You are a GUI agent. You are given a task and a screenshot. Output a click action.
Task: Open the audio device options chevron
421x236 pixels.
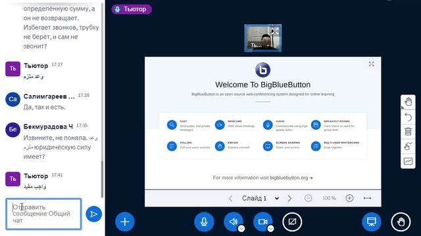click(x=241, y=229)
